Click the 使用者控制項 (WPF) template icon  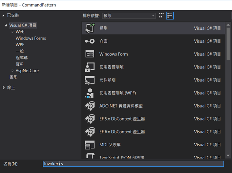[x=90, y=93]
